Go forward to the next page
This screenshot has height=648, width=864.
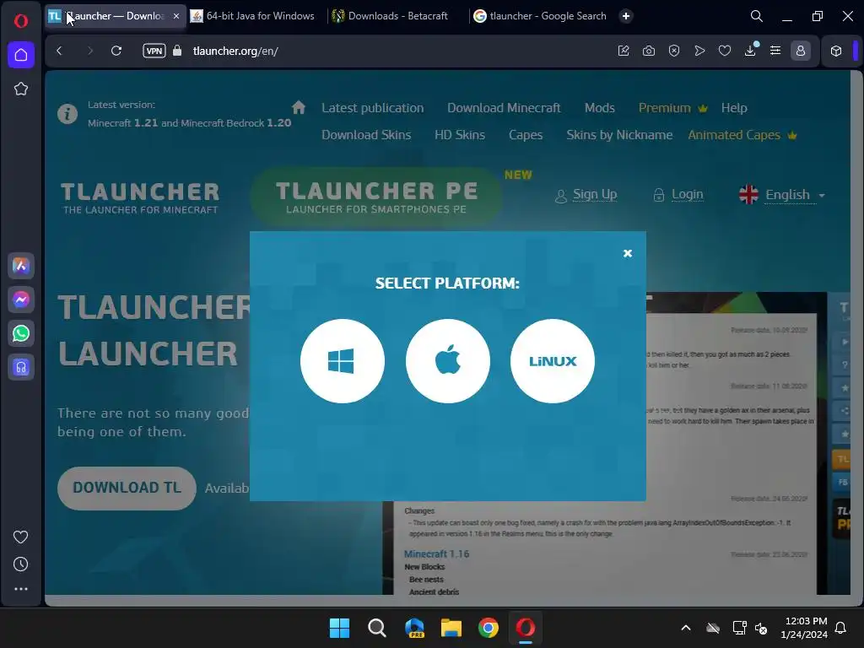(x=89, y=51)
